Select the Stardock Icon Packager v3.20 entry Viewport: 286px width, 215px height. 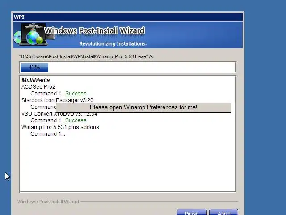[x=57, y=100]
